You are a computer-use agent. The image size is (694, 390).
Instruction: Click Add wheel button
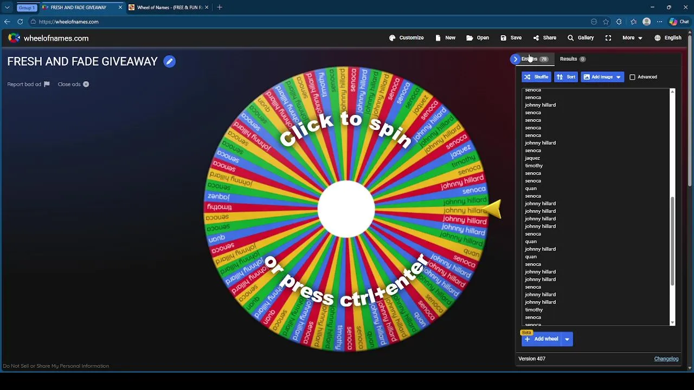click(541, 339)
